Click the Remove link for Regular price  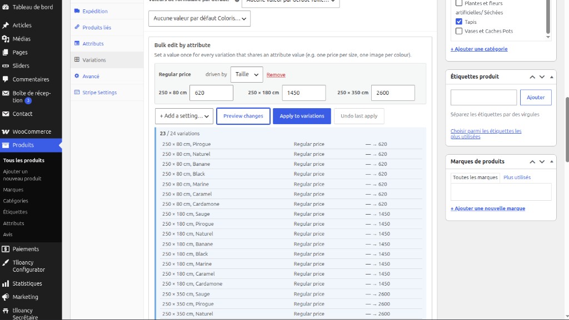pyautogui.click(x=276, y=75)
